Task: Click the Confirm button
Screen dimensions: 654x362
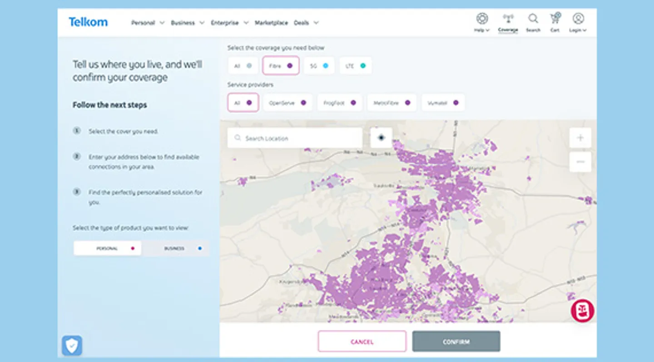Action: point(456,342)
